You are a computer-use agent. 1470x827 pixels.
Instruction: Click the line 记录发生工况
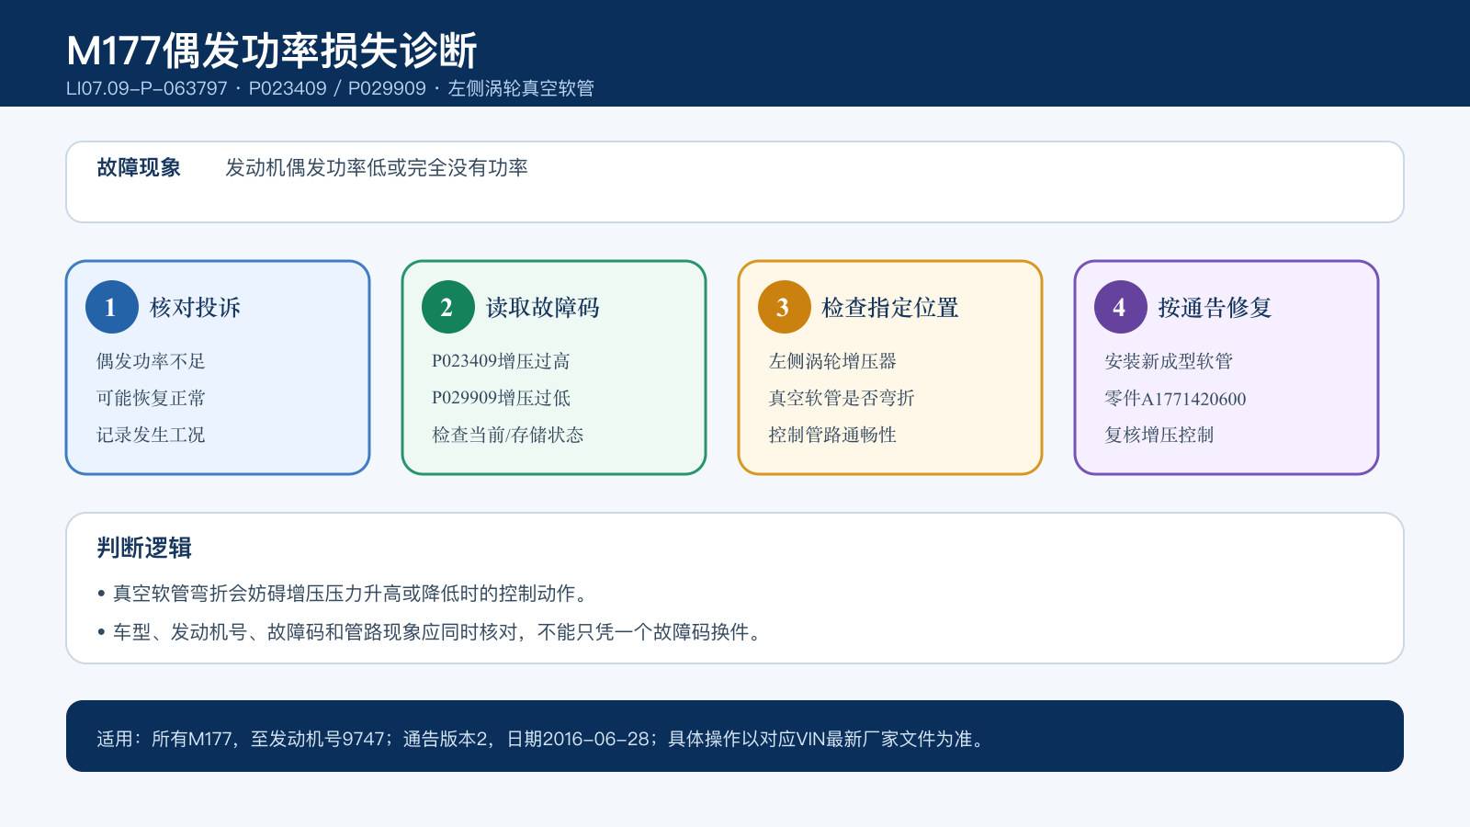pyautogui.click(x=151, y=435)
